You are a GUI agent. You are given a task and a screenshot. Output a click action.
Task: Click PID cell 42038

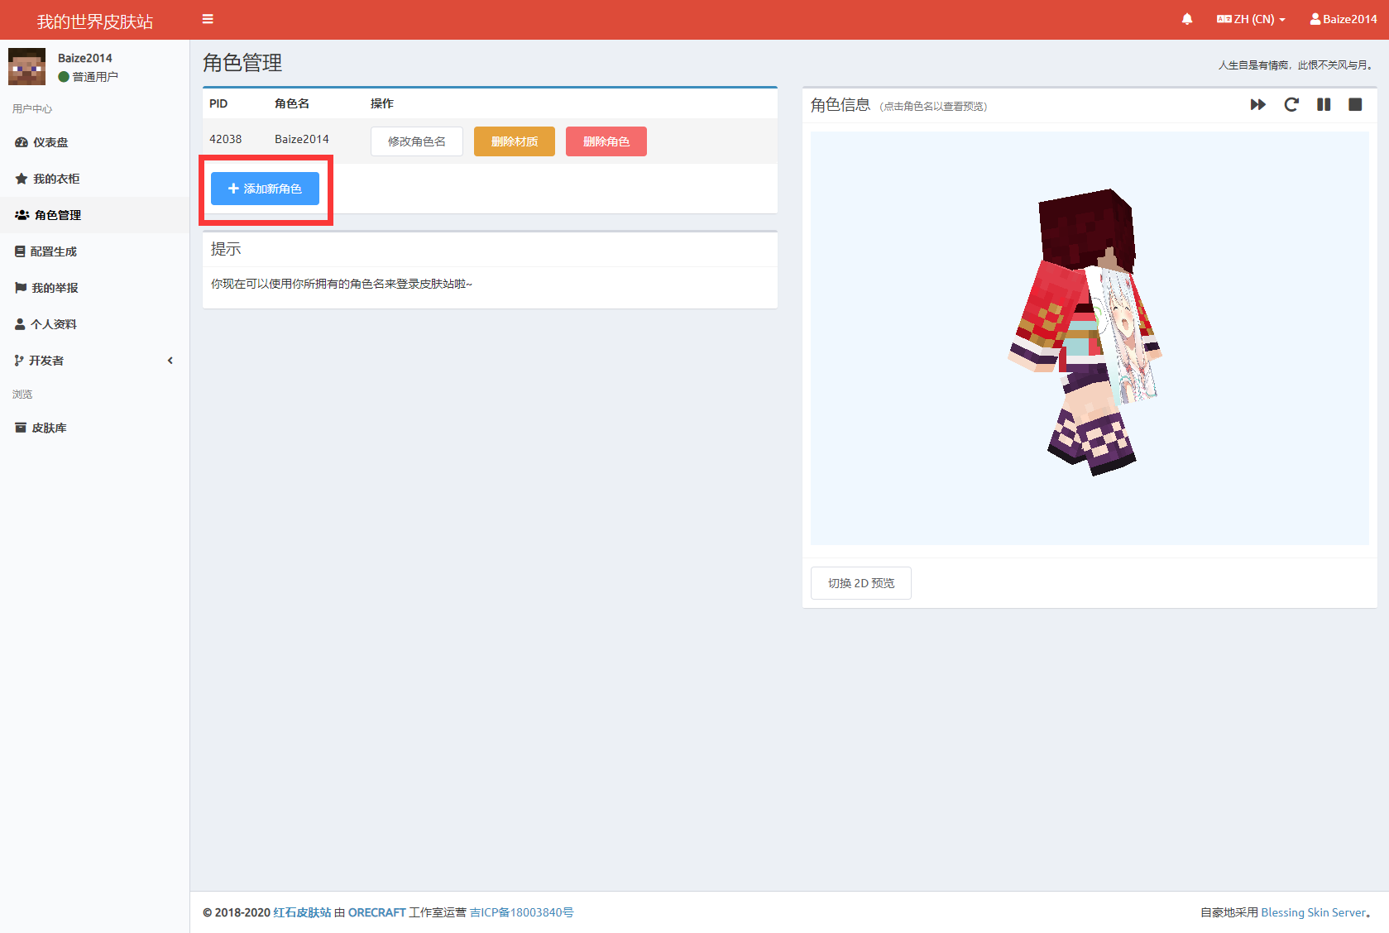(x=226, y=139)
